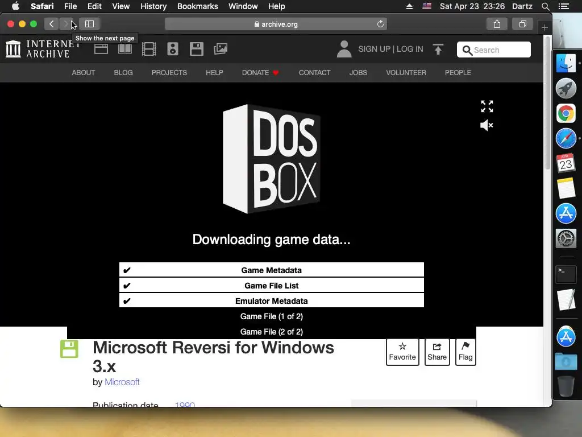Open the Web archive icon

tap(101, 49)
